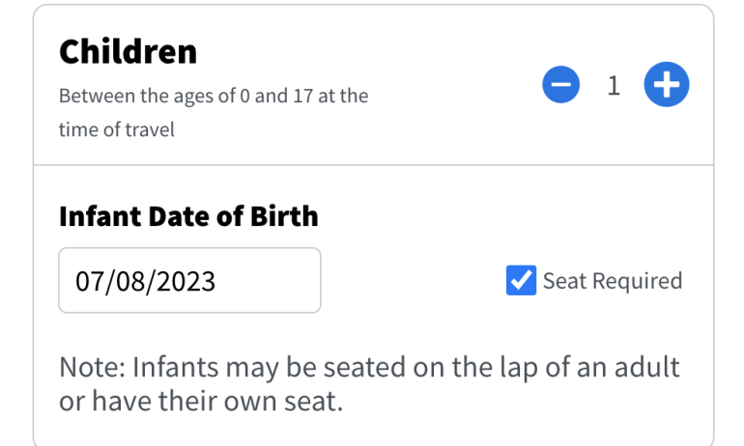The height and width of the screenshot is (446, 744).
Task: Click the Infant Date of Birth heading
Action: tap(188, 214)
